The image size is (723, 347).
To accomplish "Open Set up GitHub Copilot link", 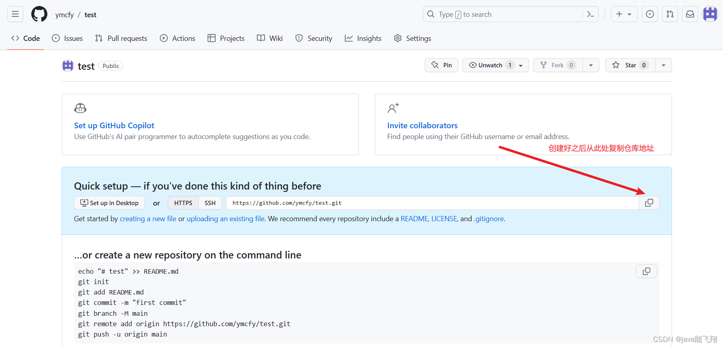I will (114, 125).
